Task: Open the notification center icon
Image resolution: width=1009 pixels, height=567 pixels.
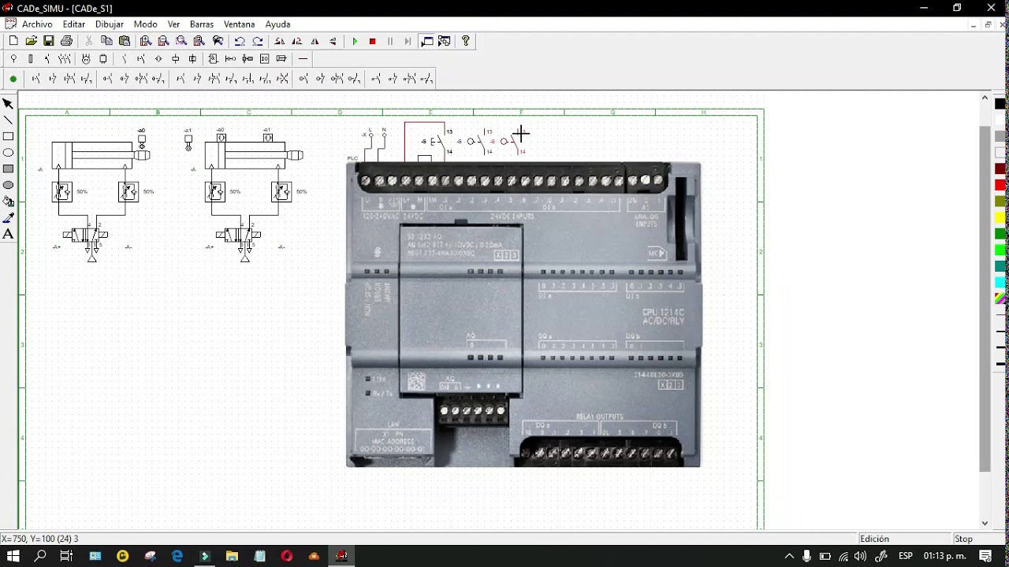Action: [985, 556]
